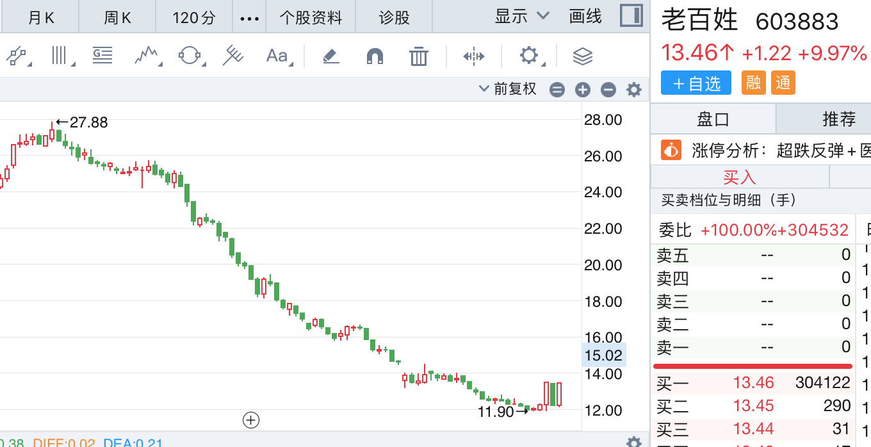This screenshot has width=871, height=447.
Task: Toggle the right side panel layout icon
Action: tap(631, 16)
